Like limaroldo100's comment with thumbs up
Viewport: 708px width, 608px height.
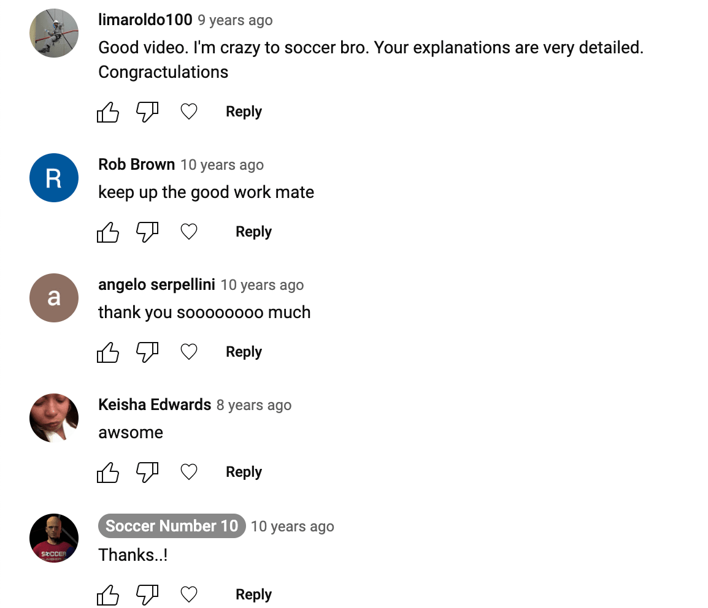point(108,112)
